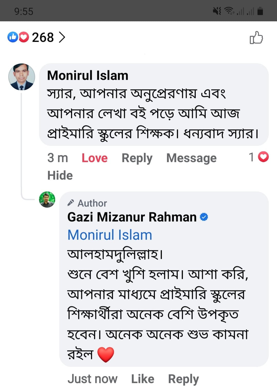Image resolution: width=277 pixels, height=392 pixels.
Task: Open Monirul Islam's profile picture
Action: click(x=22, y=77)
